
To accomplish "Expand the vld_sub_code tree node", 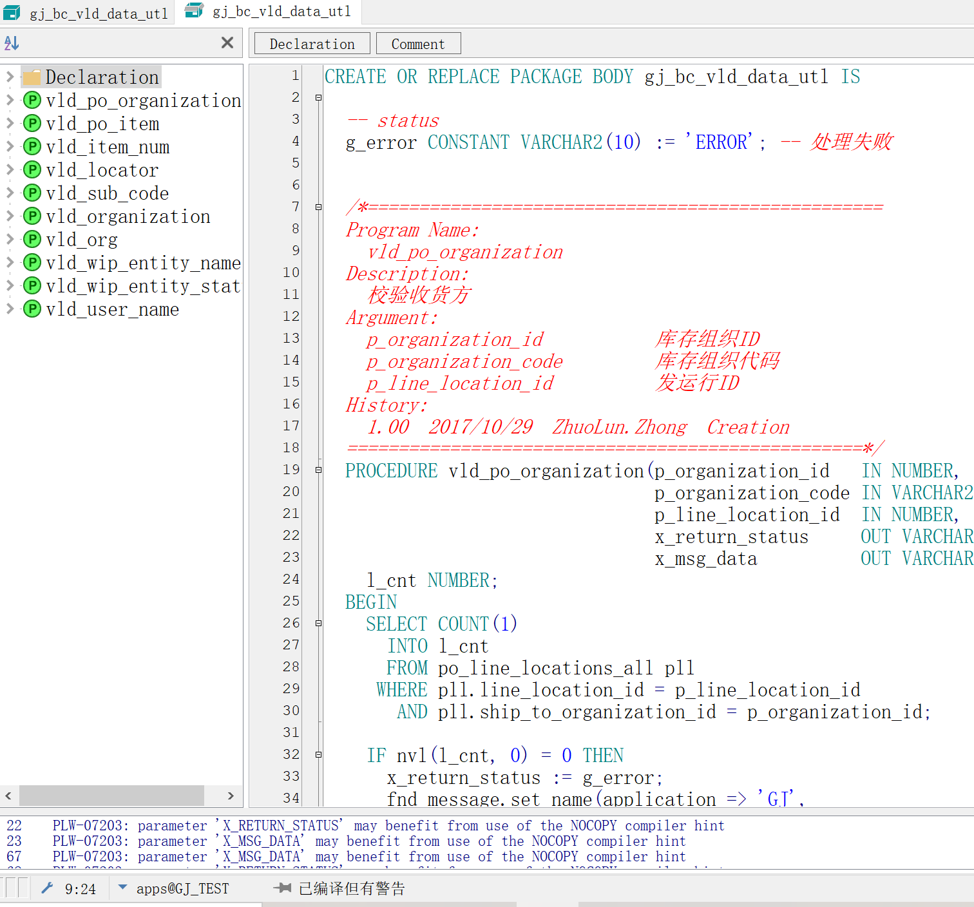I will [10, 193].
